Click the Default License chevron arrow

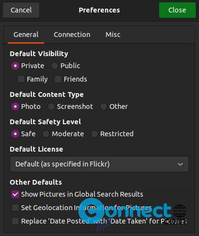pos(180,164)
